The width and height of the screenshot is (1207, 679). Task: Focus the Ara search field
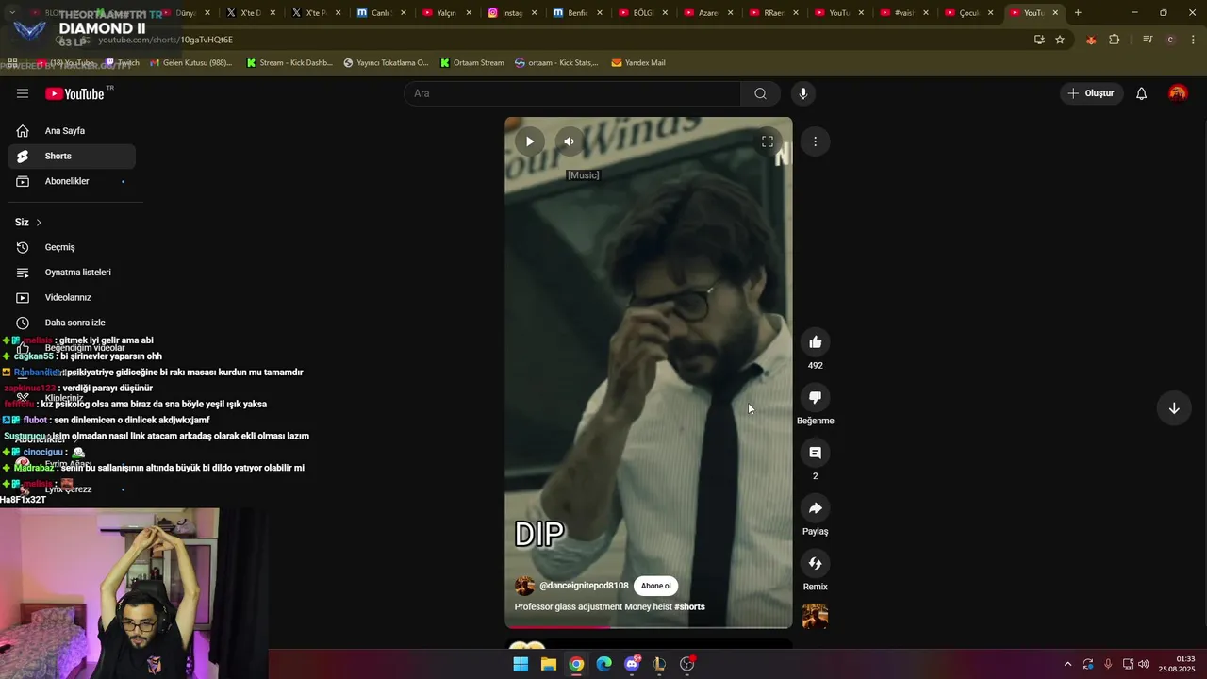[573, 93]
